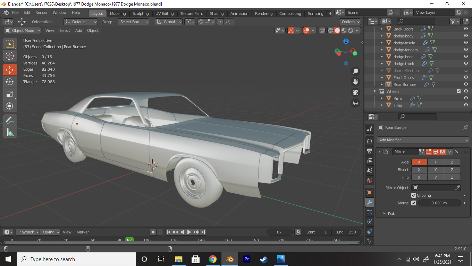
Task: Click the Merge distance 0.001 m field
Action: point(439,203)
